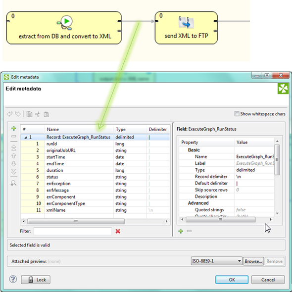Viewport: 292px width, 292px height.
Task: Open the ISO-8859-1 encoding dropdown
Action: [216, 261]
